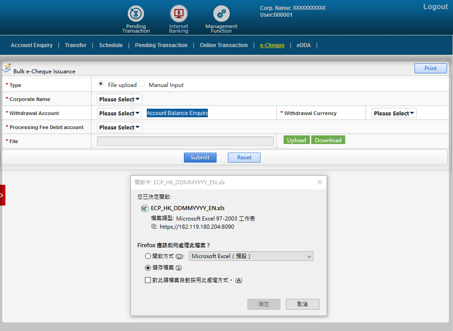Select the File upload radio button

[101, 84]
